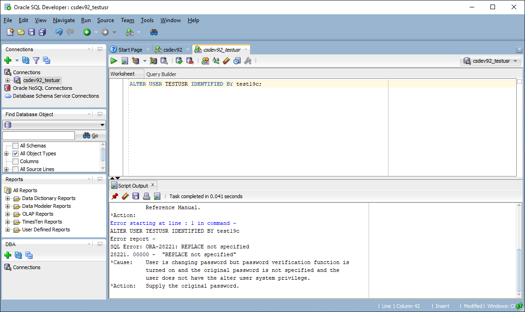Viewport: 525px width, 312px height.
Task: Open the Navigate menu
Action: coord(64,20)
